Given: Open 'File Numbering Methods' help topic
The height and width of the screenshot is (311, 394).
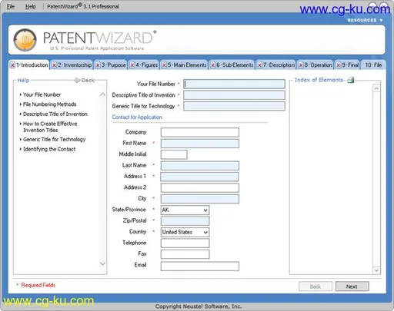Looking at the screenshot, I should point(49,104).
